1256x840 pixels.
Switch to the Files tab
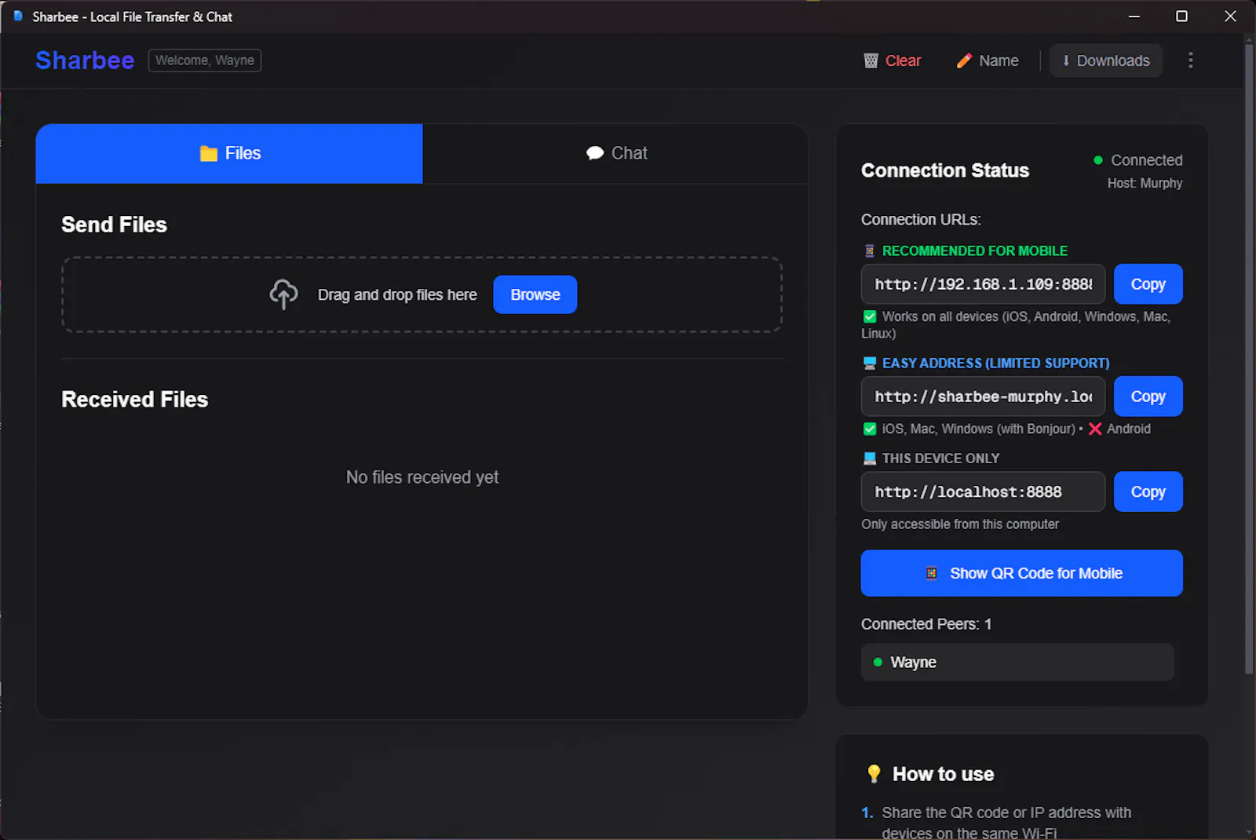(229, 153)
